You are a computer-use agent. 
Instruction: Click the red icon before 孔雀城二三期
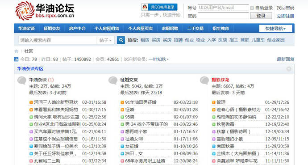(x=31, y=161)
